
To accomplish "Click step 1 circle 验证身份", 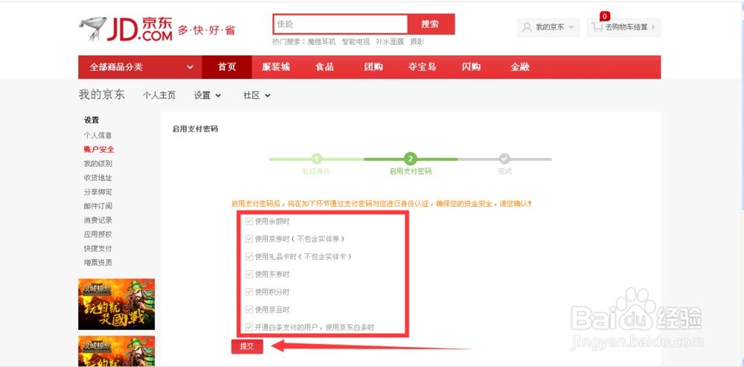I will (x=316, y=159).
